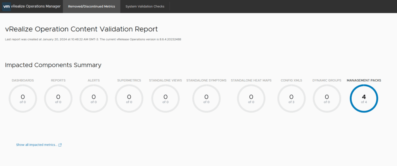Screen dimensions: 397x166
Task: Click the vRealize Operation Content Validation Report heading
Action: [81, 29]
